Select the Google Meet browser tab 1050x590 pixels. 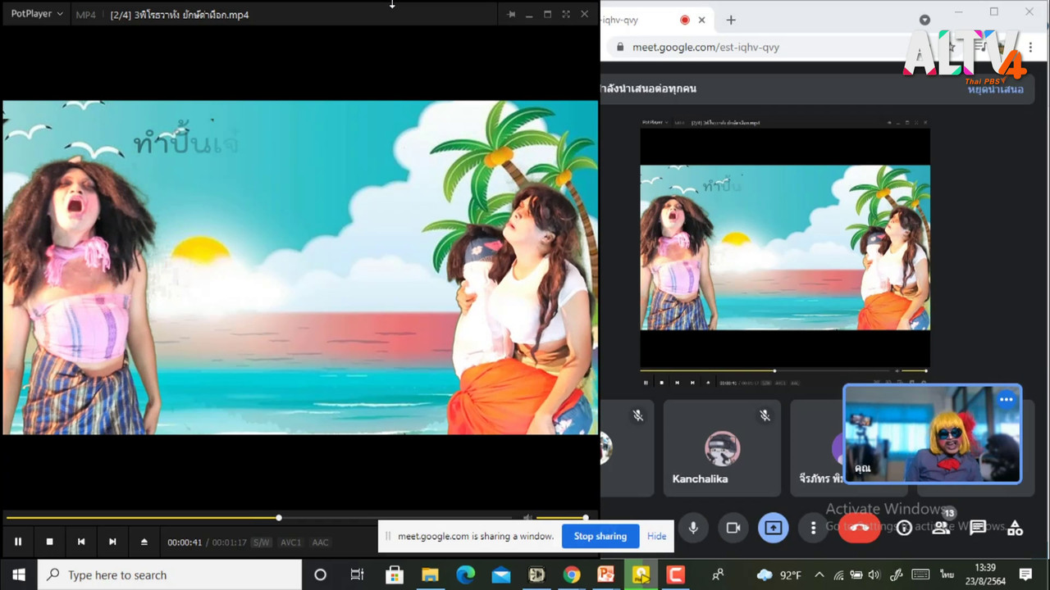point(656,20)
